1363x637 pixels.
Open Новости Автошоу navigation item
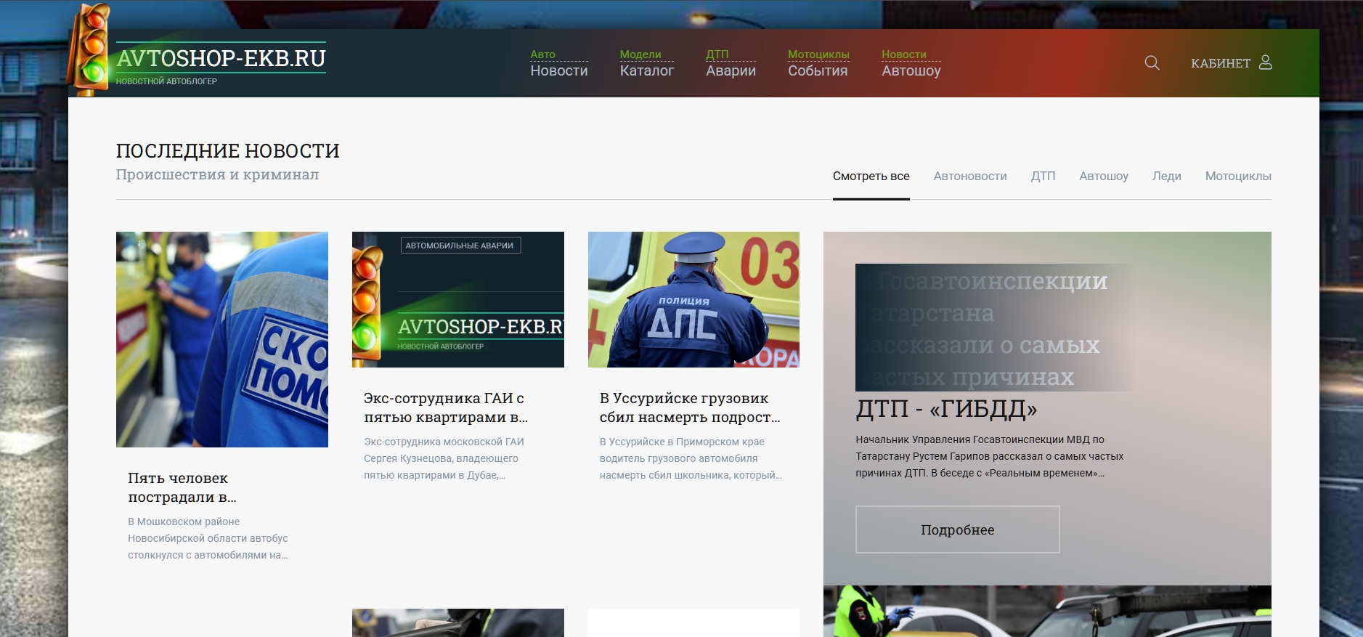pos(911,63)
